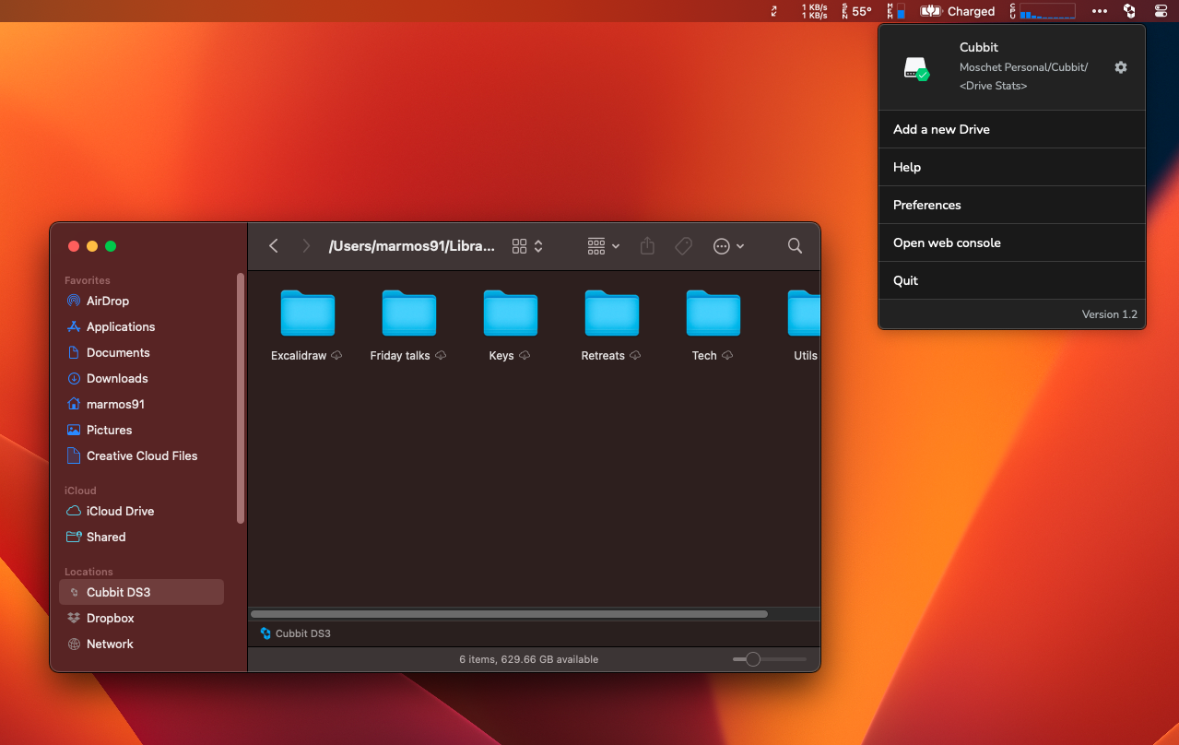Open Cubbit settings gear icon
The height and width of the screenshot is (745, 1179).
(1120, 67)
